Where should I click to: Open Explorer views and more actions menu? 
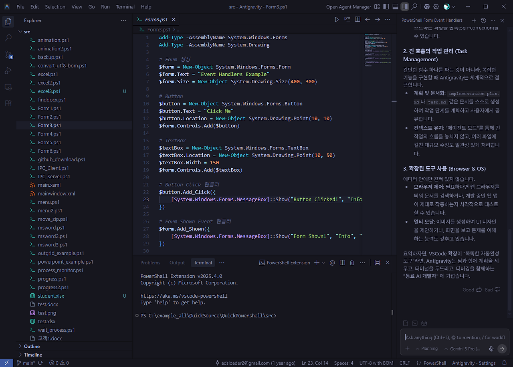pyautogui.click(x=123, y=20)
